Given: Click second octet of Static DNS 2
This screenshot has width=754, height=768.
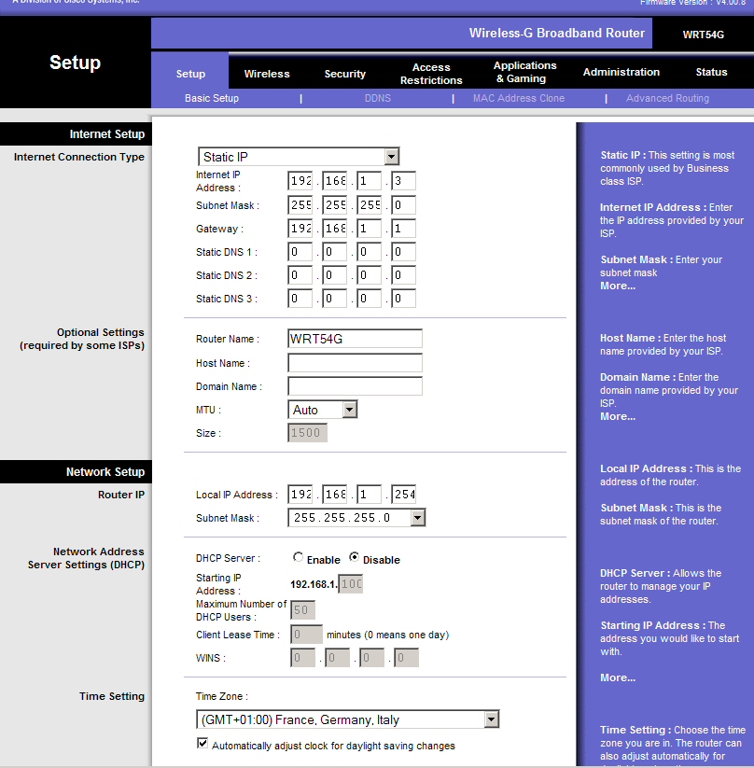Looking at the screenshot, I should click(x=335, y=275).
